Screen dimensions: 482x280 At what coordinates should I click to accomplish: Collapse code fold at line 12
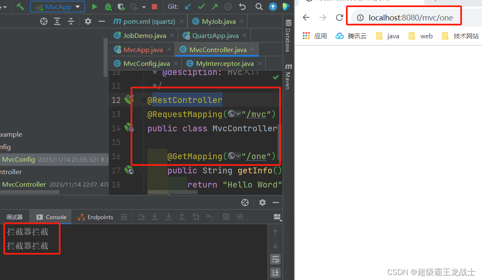143,100
